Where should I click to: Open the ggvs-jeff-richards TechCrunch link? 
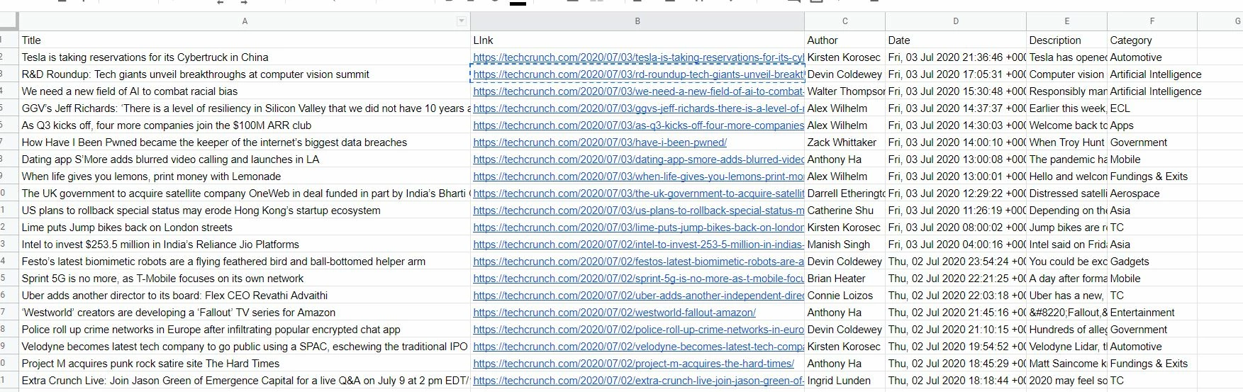tap(638, 108)
